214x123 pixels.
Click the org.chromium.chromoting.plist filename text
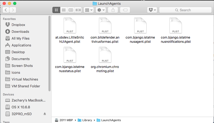pos(105,69)
